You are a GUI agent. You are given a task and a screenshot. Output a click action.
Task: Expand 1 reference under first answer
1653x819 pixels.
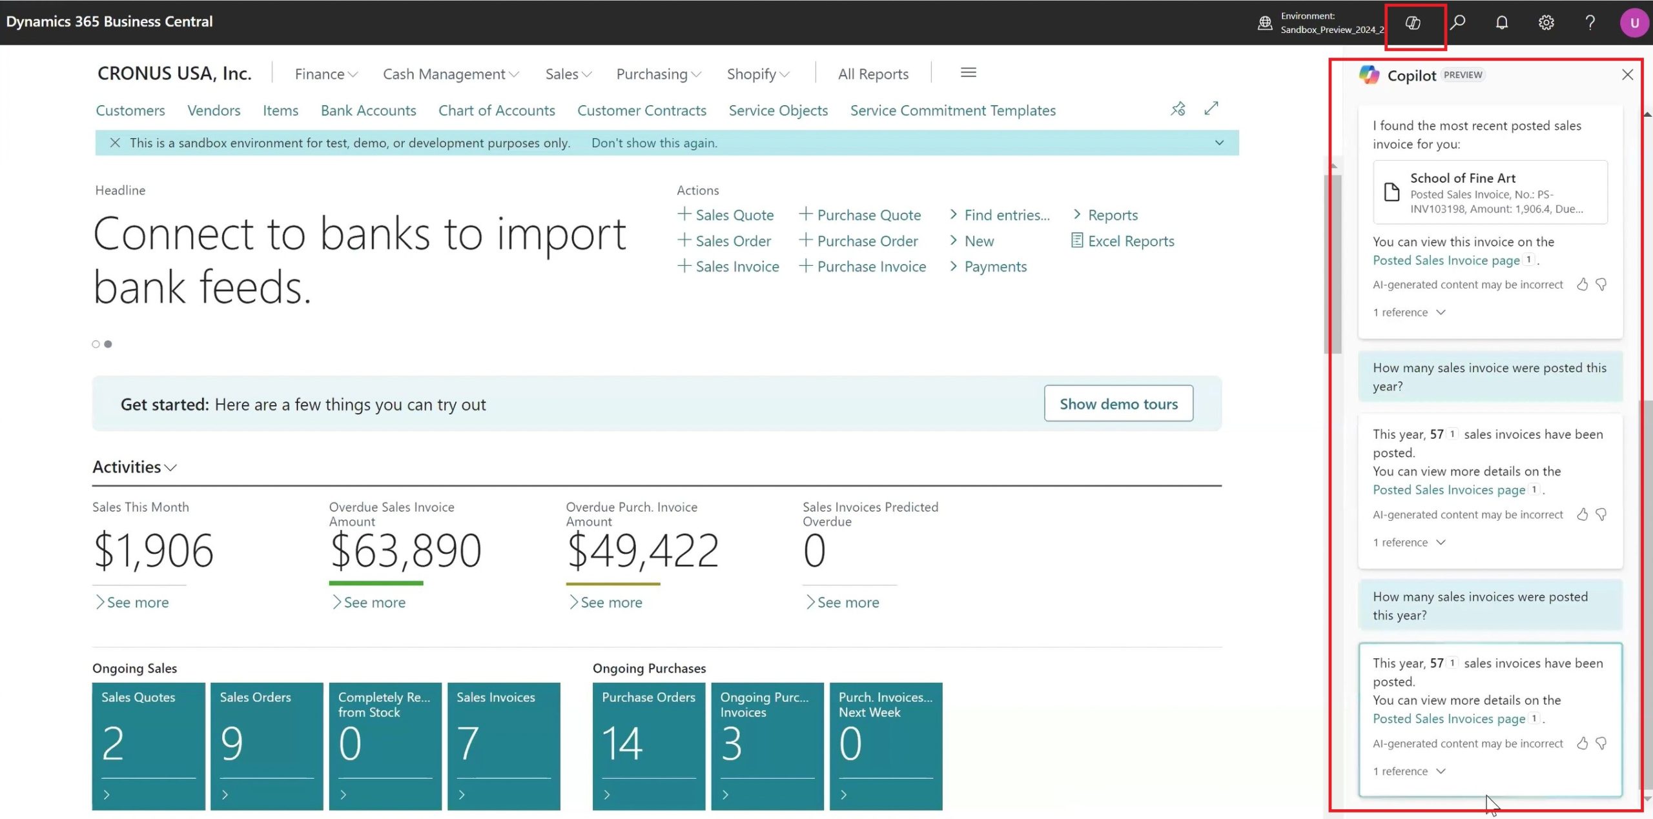click(1409, 312)
